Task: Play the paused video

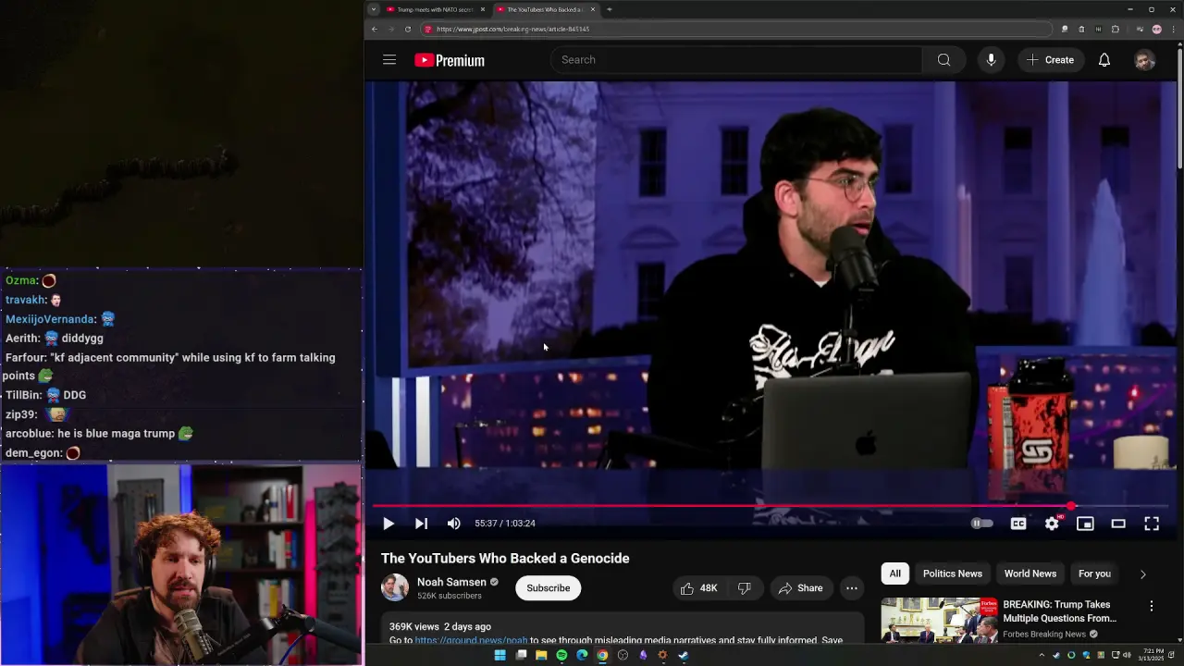Action: (388, 524)
